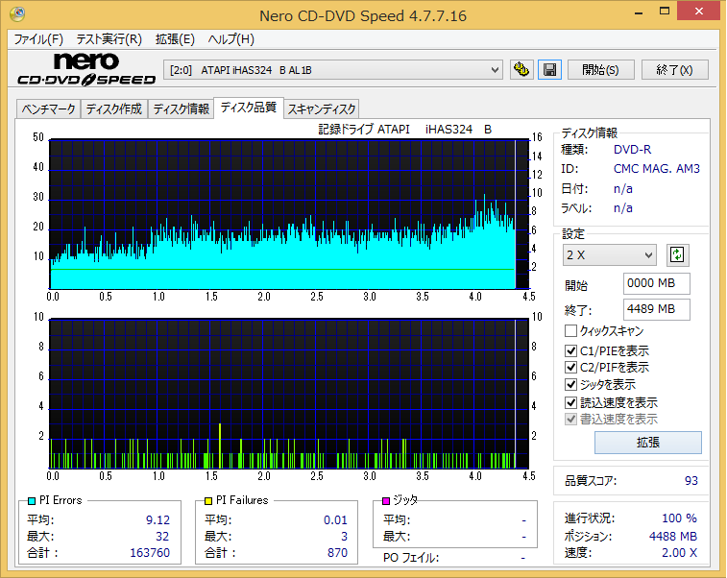Switch to the ディスク情報 tab
The image size is (727, 578).
[182, 108]
